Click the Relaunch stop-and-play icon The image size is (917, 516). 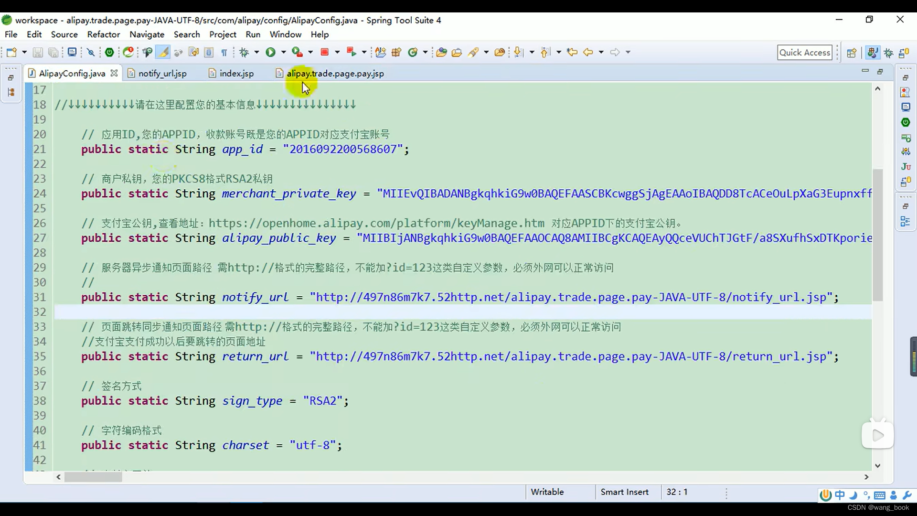352,52
